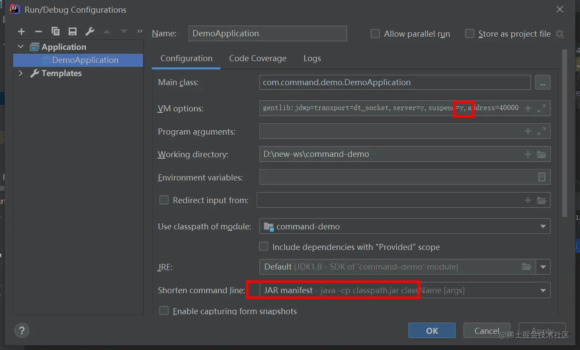Browse for Main class with ellipsis button
Screen dimensions: 580x350
coord(543,82)
